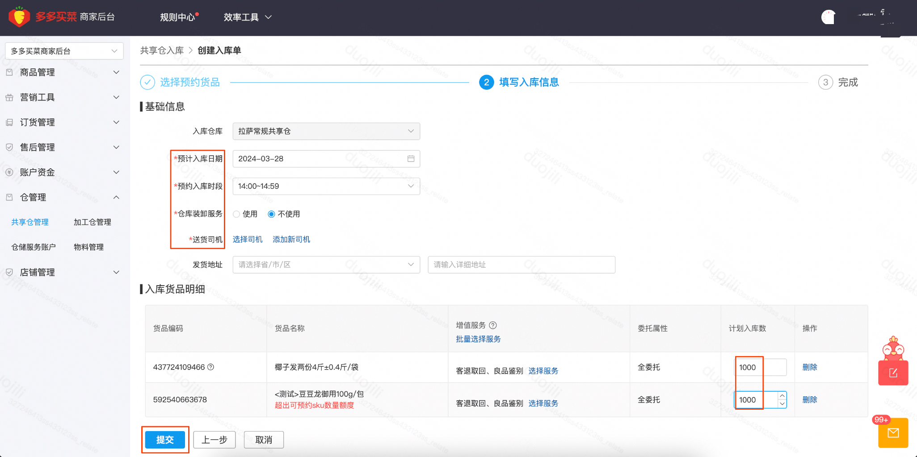917x457 pixels.
Task: Click the 仓管理 sidebar icon
Action: coord(9,197)
